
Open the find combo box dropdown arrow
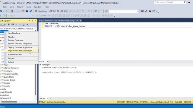pos(138,11)
